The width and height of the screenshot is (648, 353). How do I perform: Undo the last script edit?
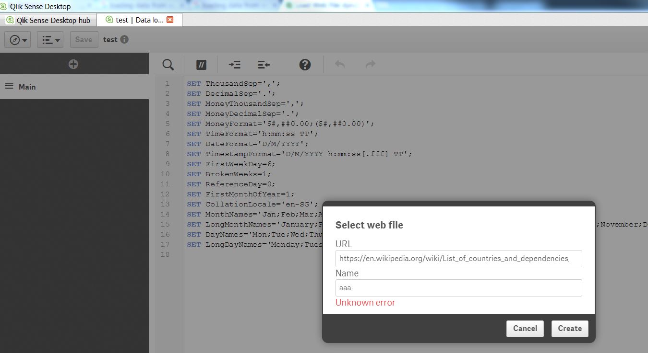click(340, 64)
